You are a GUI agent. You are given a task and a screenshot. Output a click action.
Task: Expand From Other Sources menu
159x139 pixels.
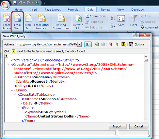pos(42,22)
